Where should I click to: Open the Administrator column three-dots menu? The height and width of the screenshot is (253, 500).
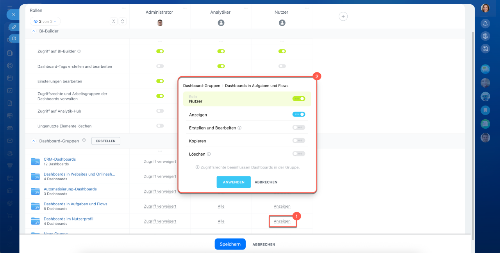(x=185, y=8)
